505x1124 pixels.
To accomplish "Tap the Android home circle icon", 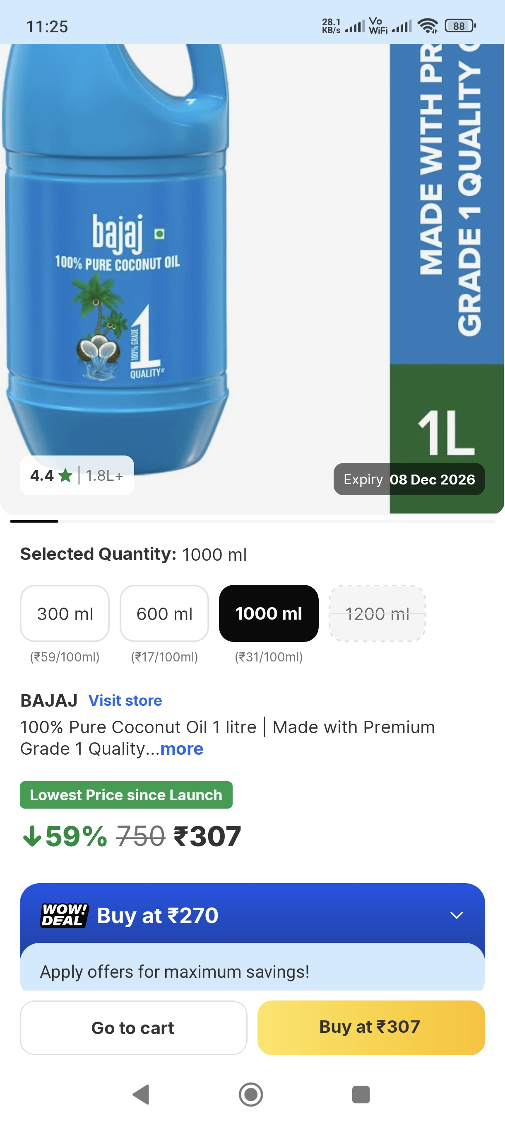I will tap(251, 1094).
